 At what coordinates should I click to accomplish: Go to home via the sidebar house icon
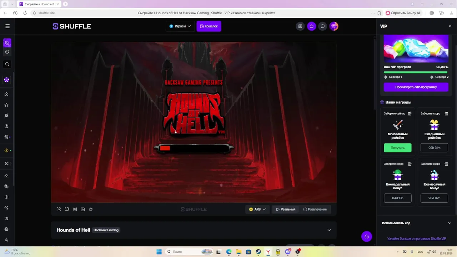coord(6,94)
